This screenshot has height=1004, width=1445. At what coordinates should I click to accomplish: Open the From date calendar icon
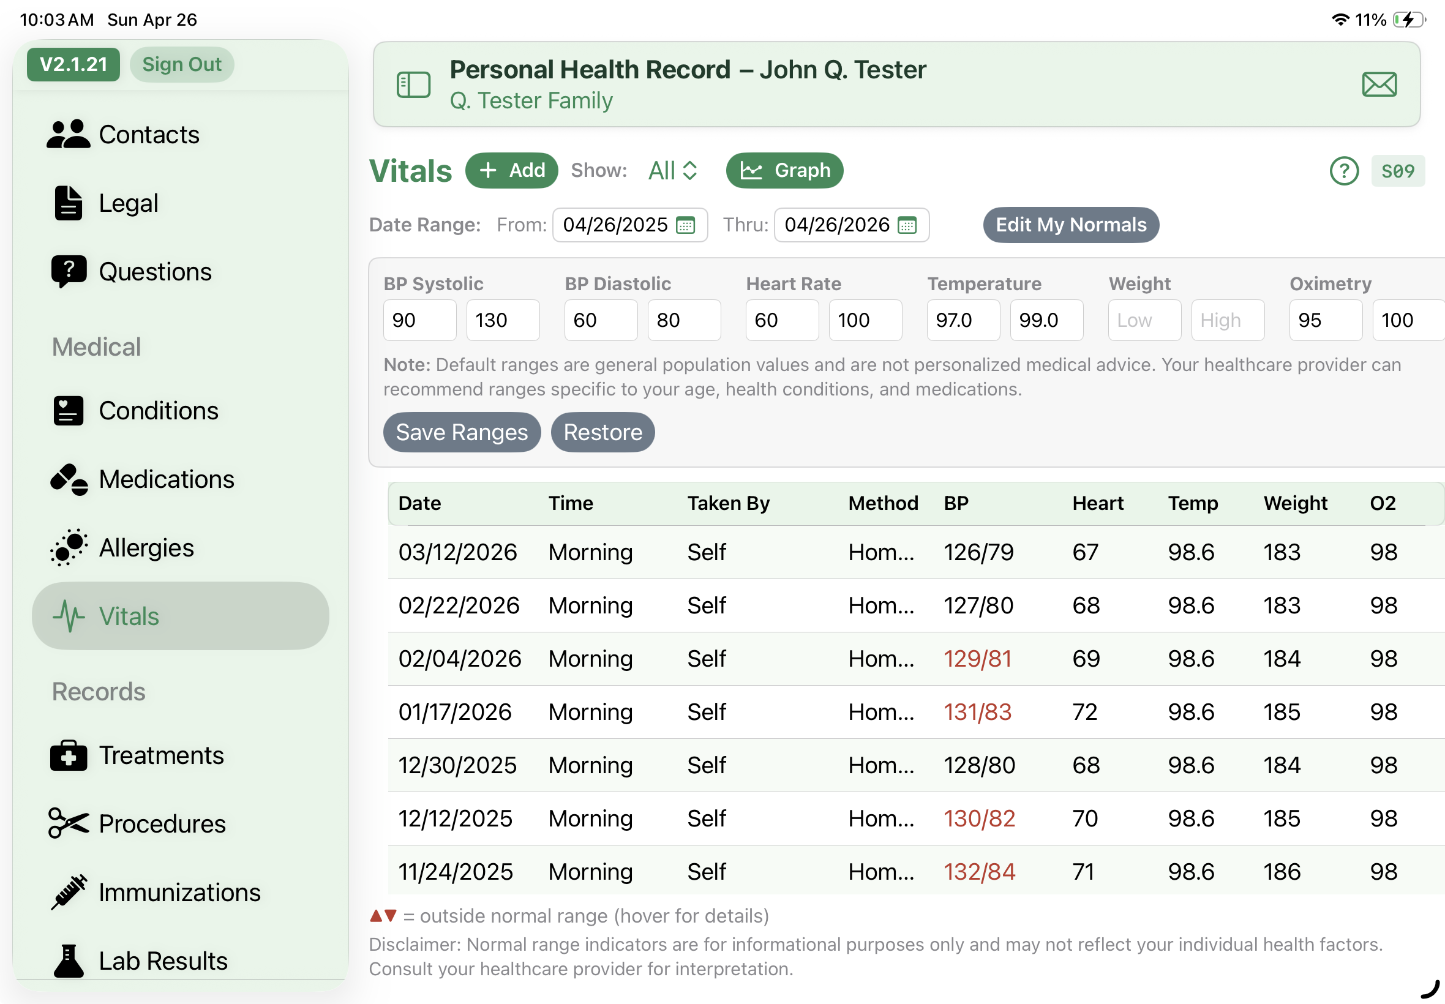pos(685,225)
